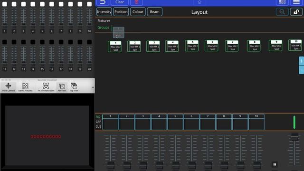The height and width of the screenshot is (171, 304).
Task: Click the red record icon
Action: [x=136, y=2]
